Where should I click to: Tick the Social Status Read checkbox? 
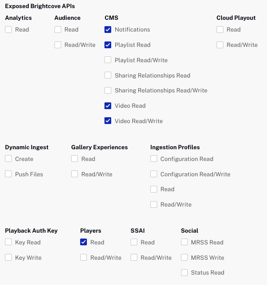[x=184, y=273]
